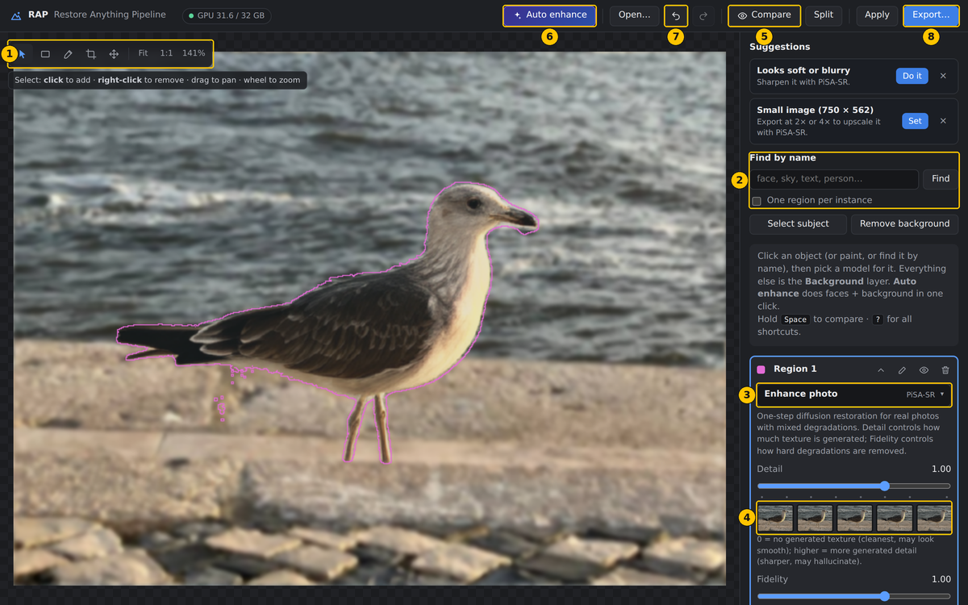Delete Region 1 with the trash icon
The width and height of the screenshot is (968, 605).
945,370
